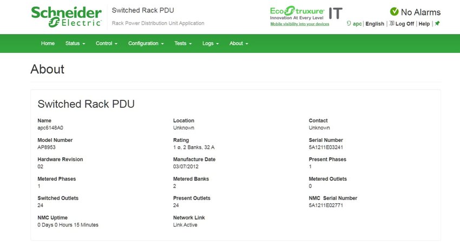Expand the Control menu
This screenshot has width=460, height=247.
tap(107, 43)
